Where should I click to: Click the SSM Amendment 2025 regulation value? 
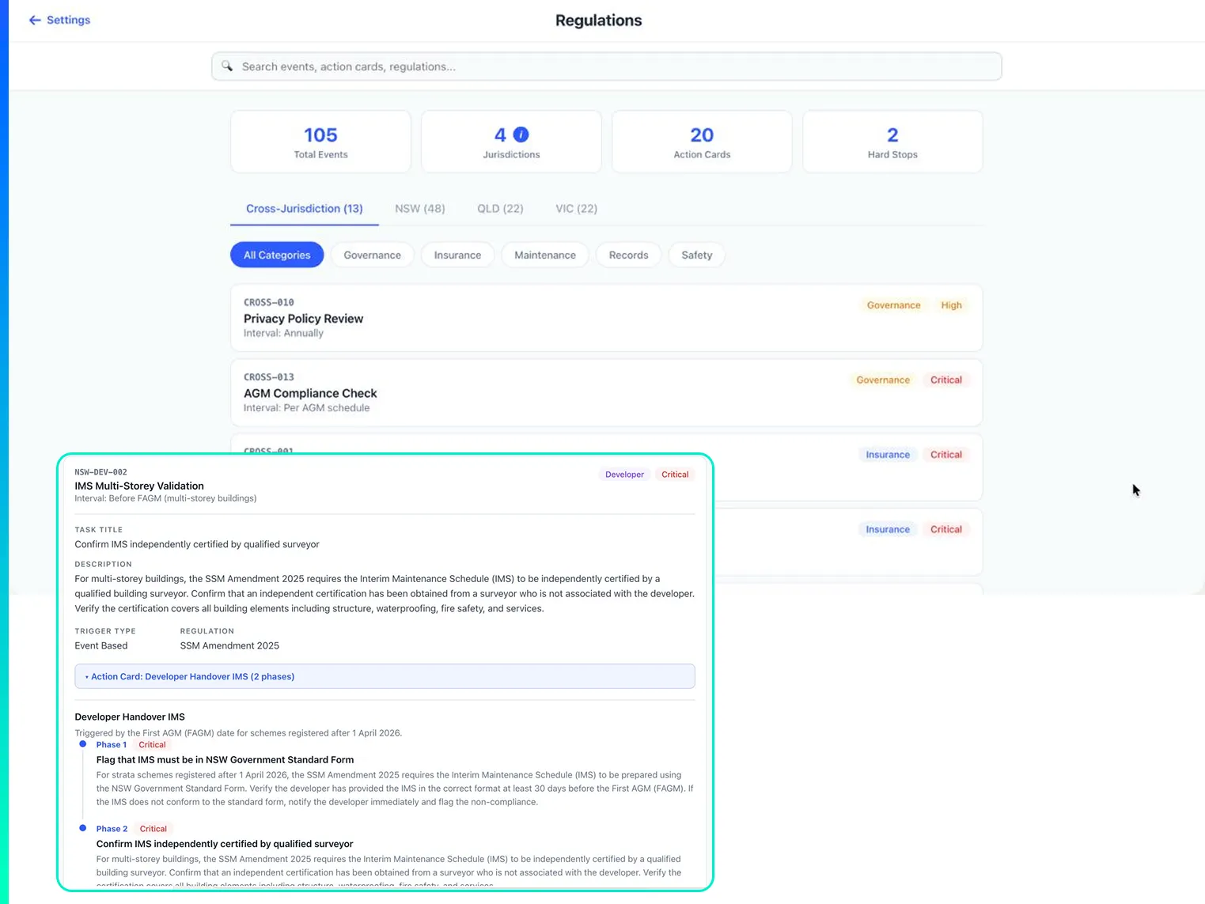(x=229, y=645)
